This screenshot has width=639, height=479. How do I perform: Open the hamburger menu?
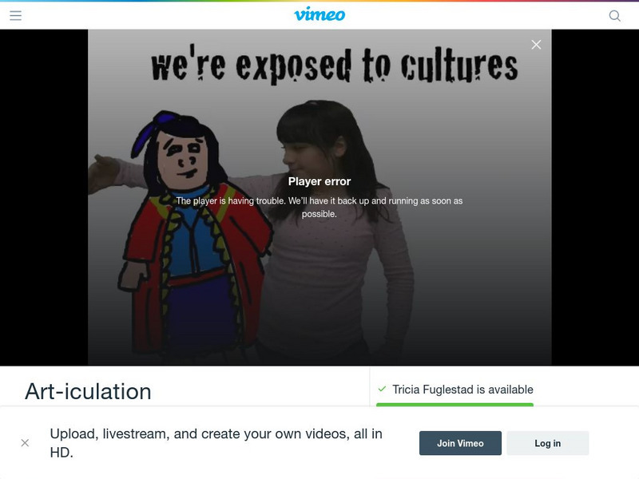(15, 15)
